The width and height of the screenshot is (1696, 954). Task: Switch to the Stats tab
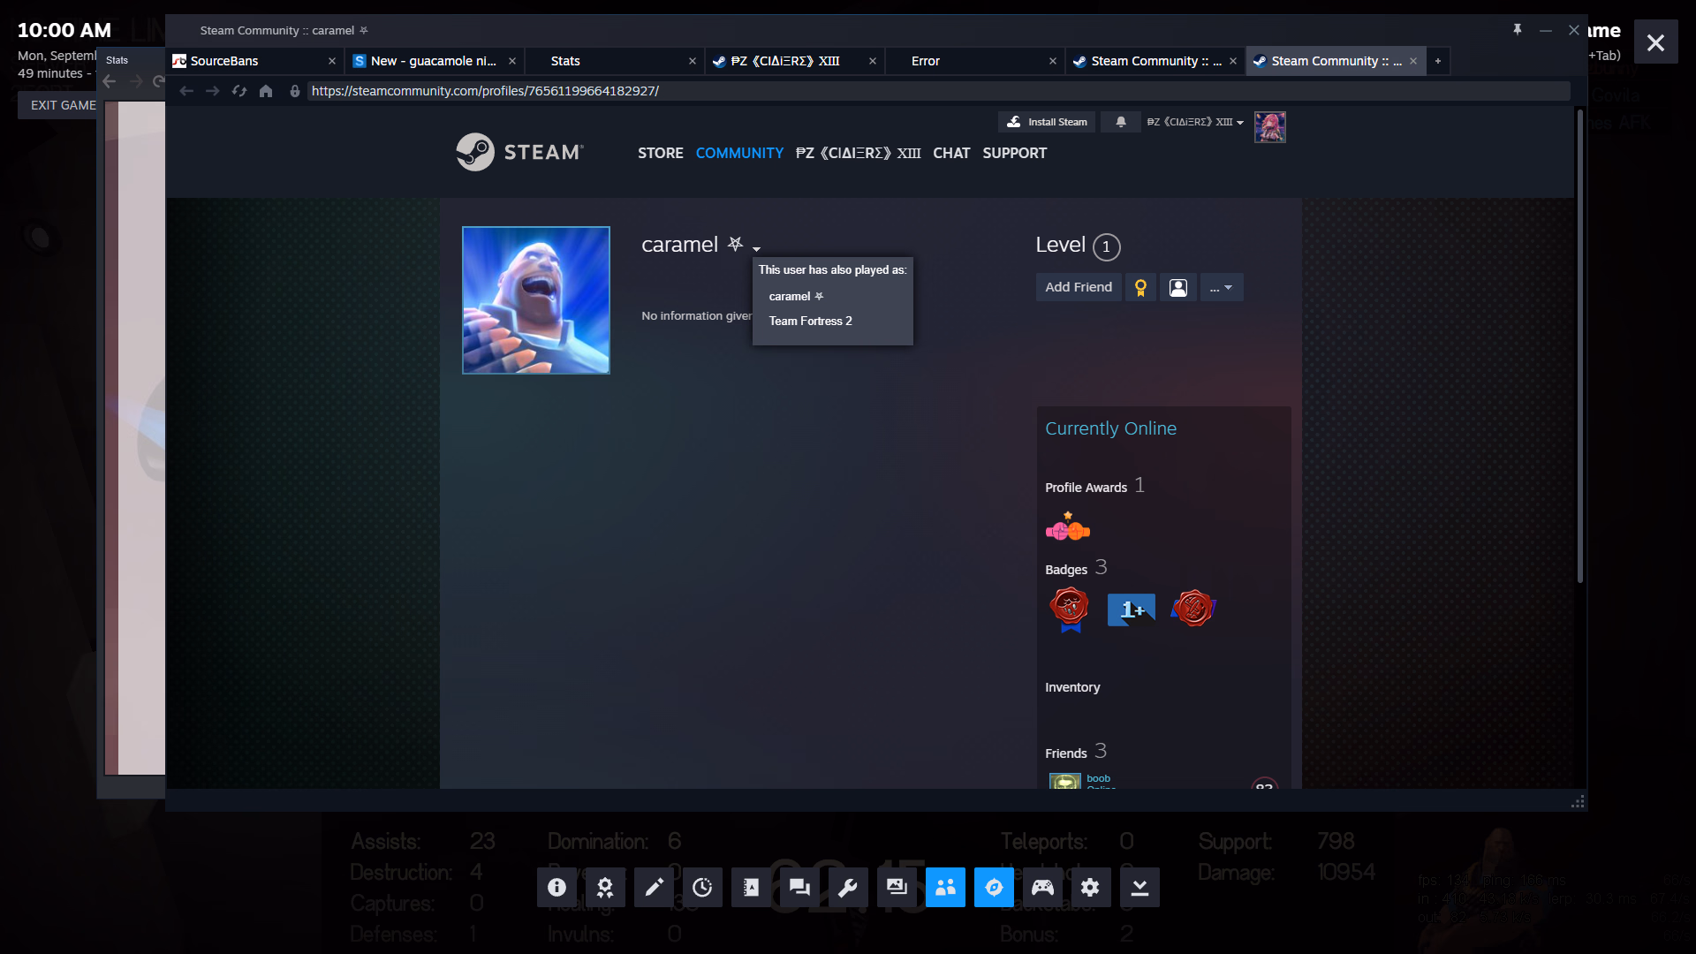[616, 61]
